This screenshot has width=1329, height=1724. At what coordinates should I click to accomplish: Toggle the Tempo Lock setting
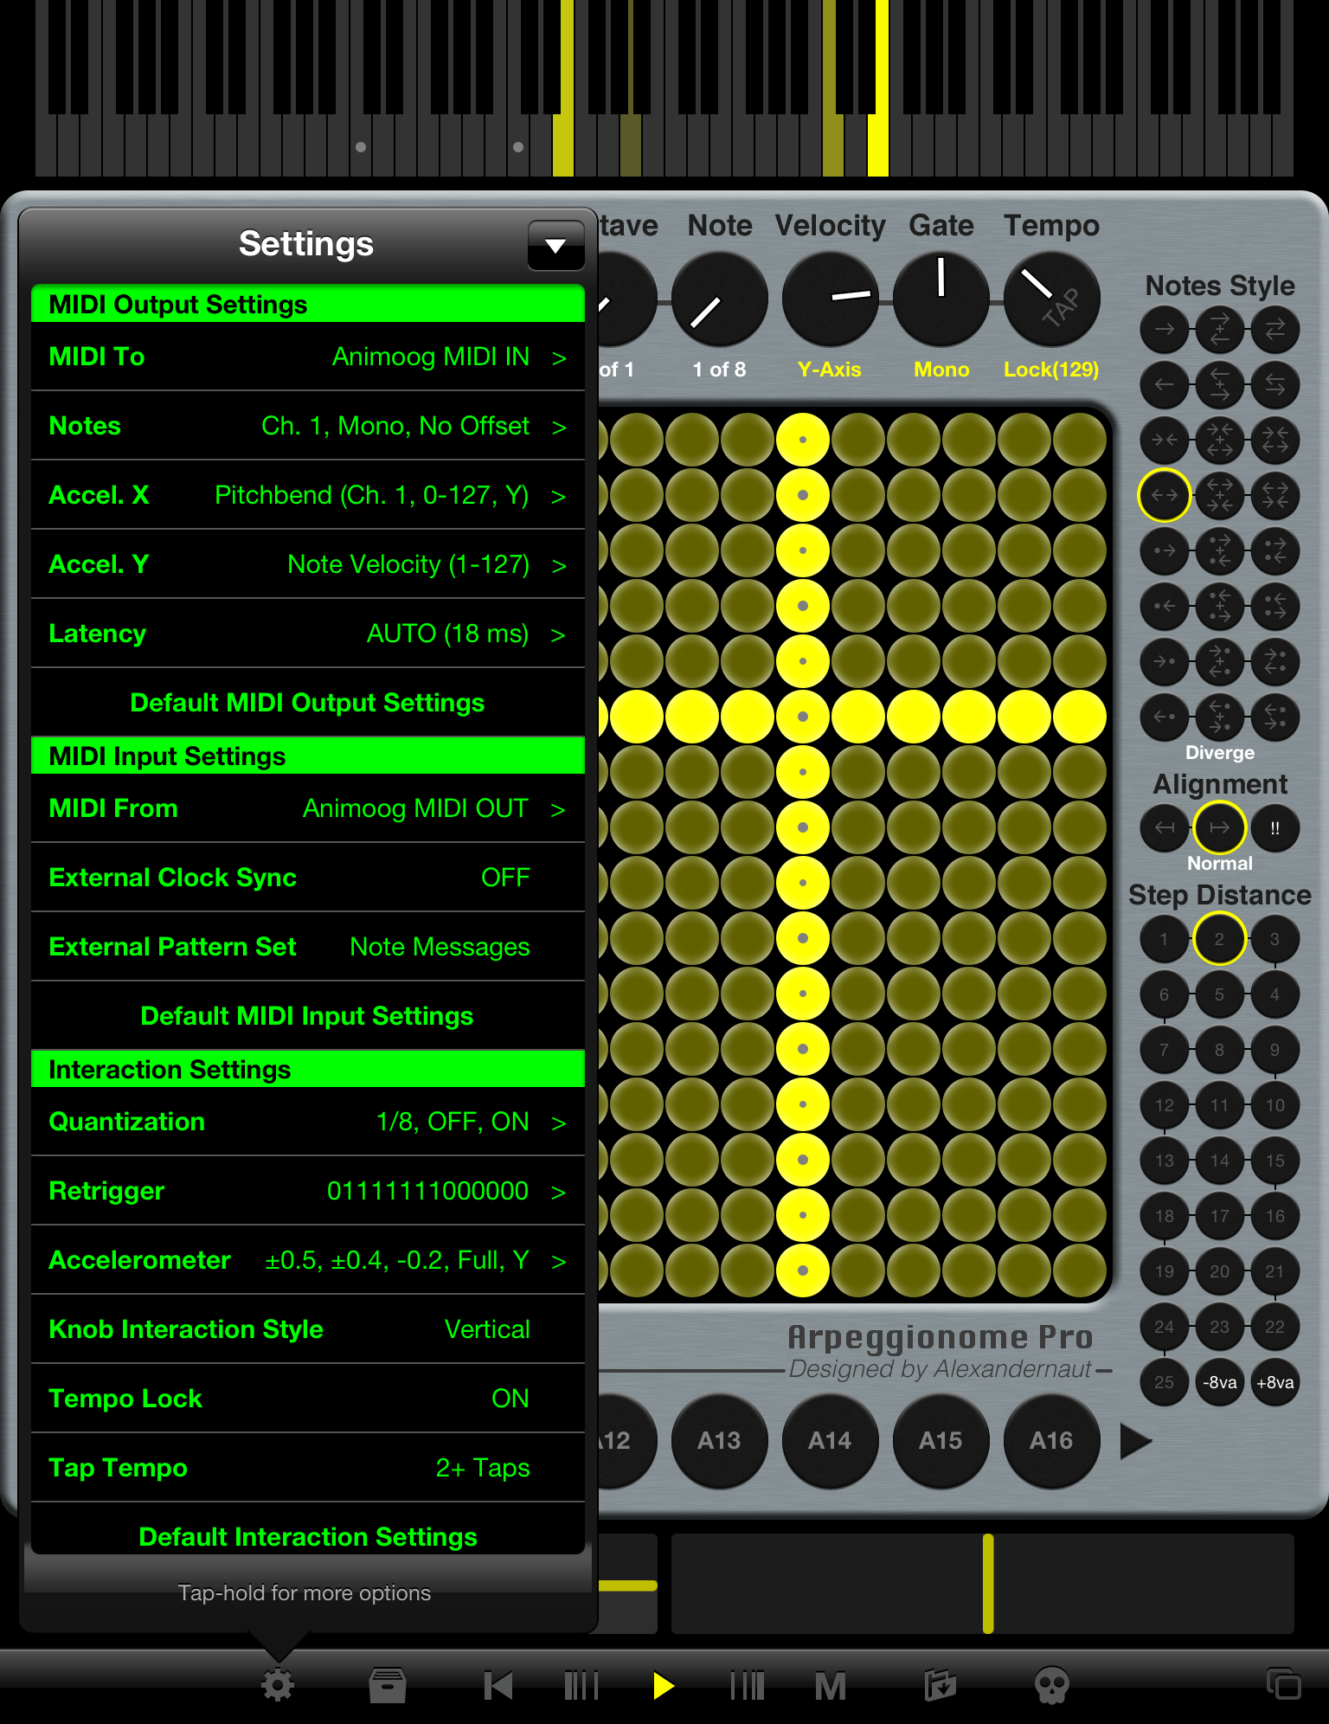(x=307, y=1399)
